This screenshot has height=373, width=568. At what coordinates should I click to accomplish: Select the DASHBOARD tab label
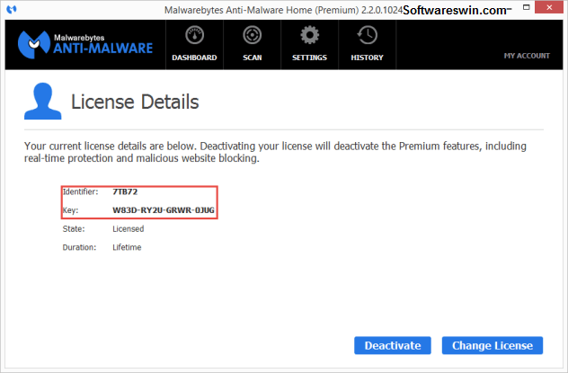[194, 58]
